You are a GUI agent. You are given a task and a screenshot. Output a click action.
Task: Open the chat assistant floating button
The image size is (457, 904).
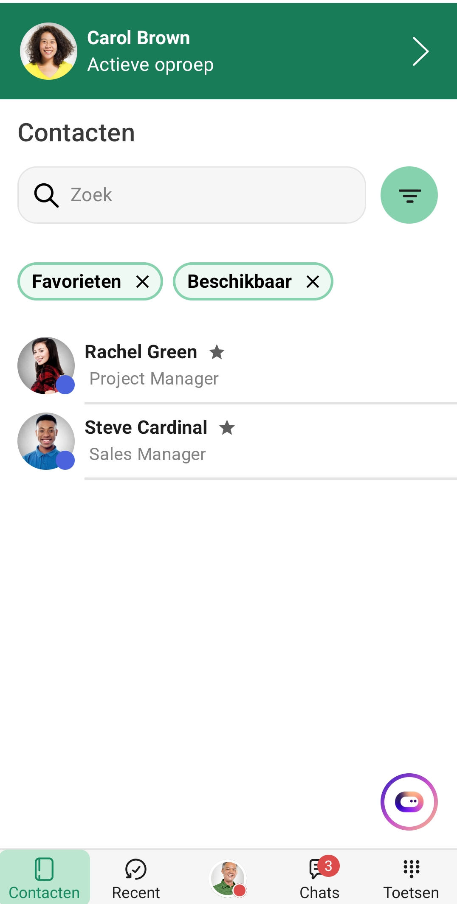pyautogui.click(x=409, y=801)
